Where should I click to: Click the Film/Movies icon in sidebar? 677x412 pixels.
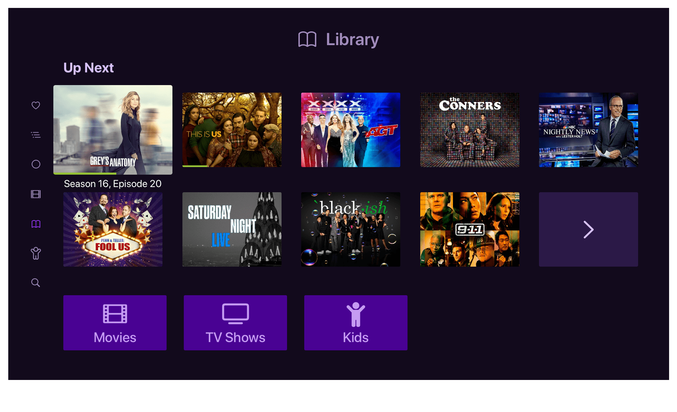(36, 194)
